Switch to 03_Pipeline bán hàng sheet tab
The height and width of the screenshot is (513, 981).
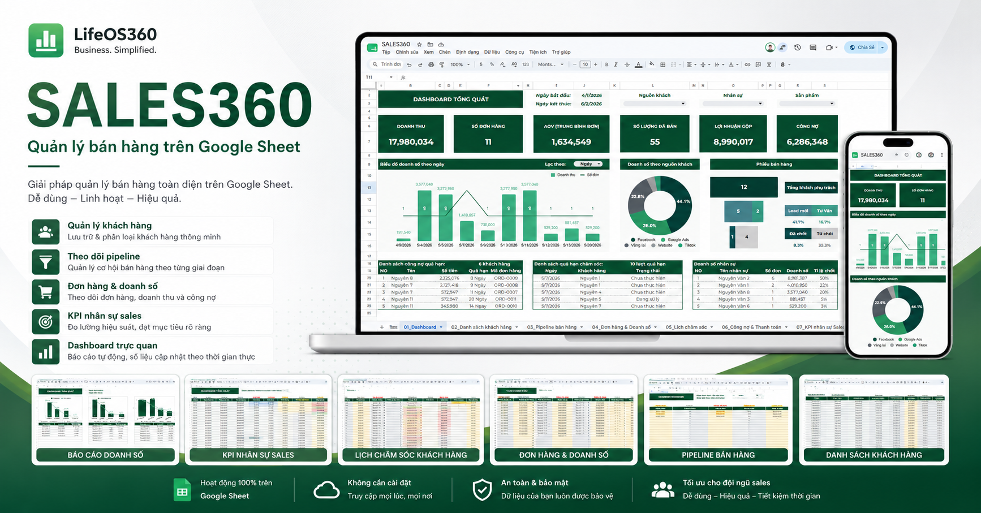pyautogui.click(x=554, y=327)
